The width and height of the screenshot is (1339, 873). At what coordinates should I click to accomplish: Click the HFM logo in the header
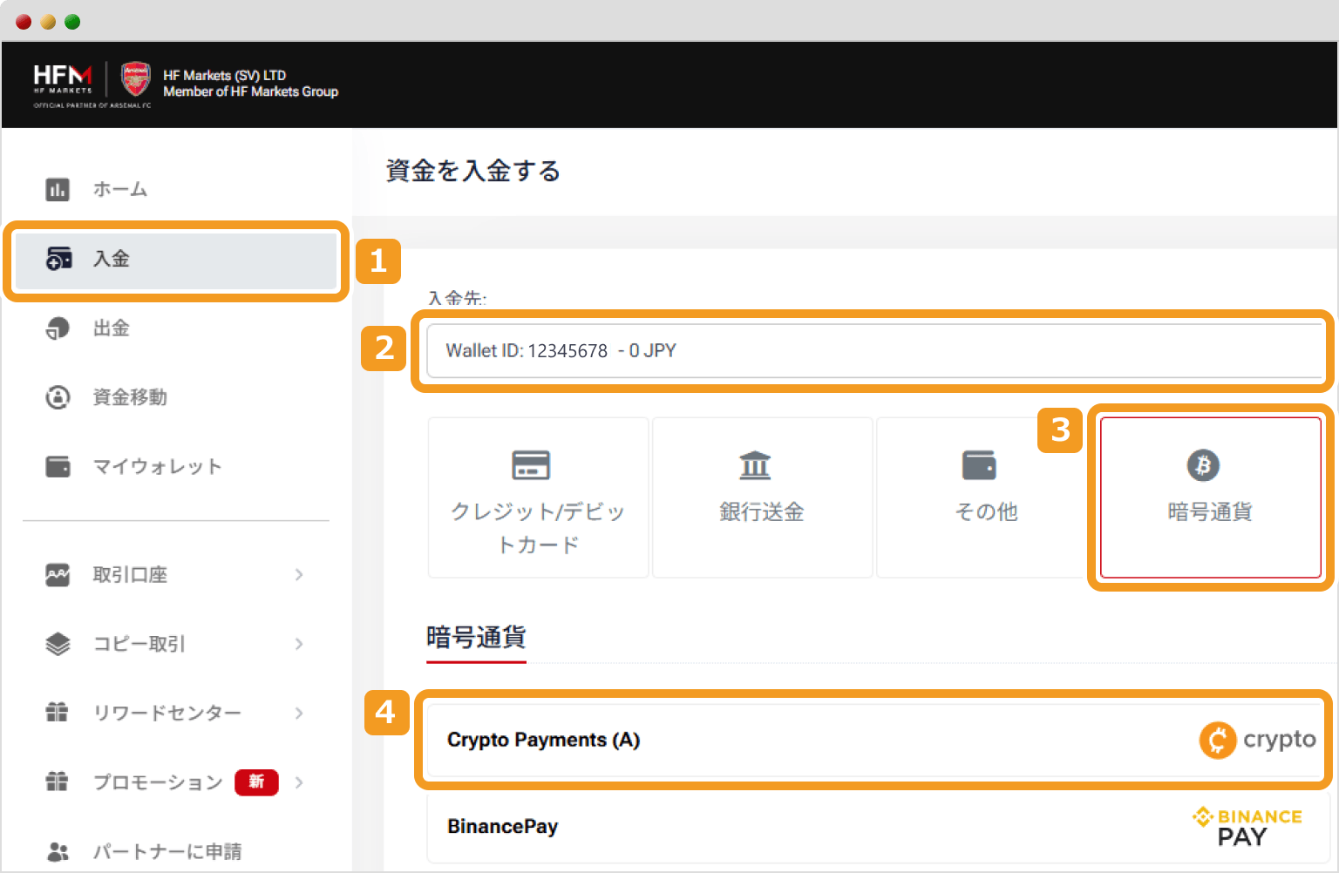[x=63, y=78]
